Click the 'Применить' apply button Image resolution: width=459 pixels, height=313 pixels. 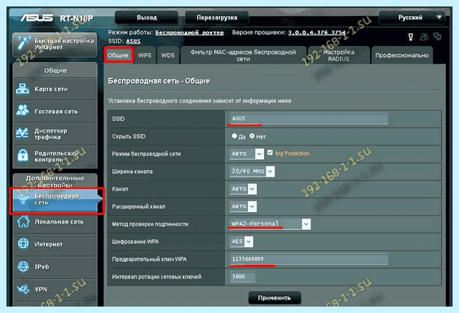pyautogui.click(x=275, y=298)
